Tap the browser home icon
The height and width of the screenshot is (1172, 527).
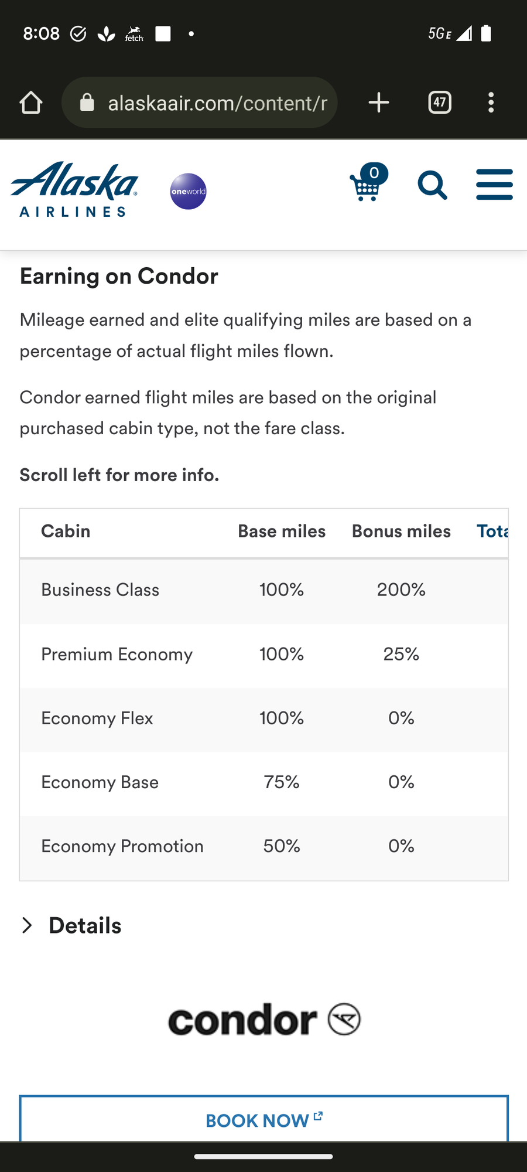click(31, 103)
